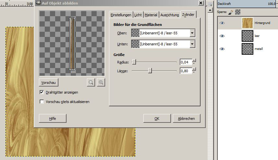The width and height of the screenshot is (278, 160).
Task: Open the Material tab
Action: [x=151, y=15]
